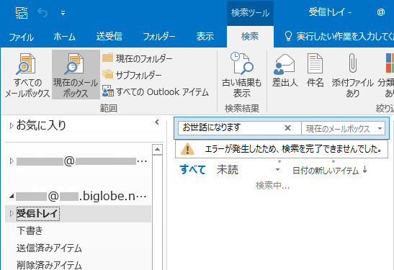Clear the search text with the X button
The width and height of the screenshot is (394, 270).
pos(287,128)
